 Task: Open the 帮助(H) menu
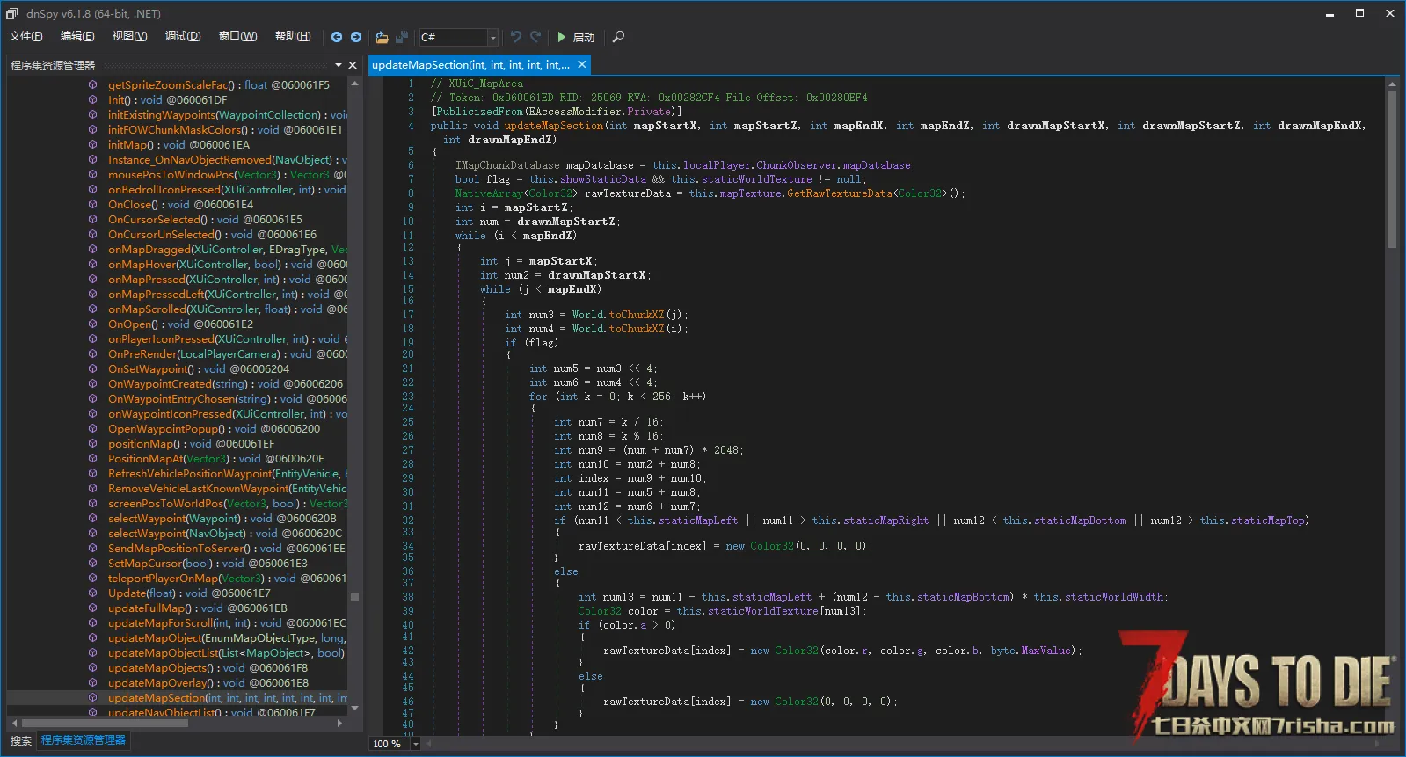click(x=293, y=36)
